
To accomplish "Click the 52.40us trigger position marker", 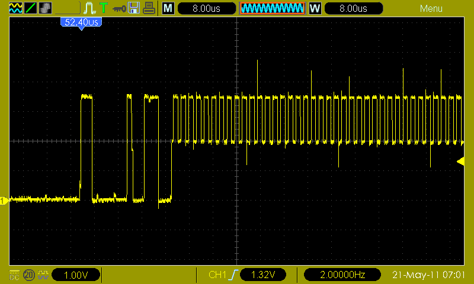I will click(81, 24).
